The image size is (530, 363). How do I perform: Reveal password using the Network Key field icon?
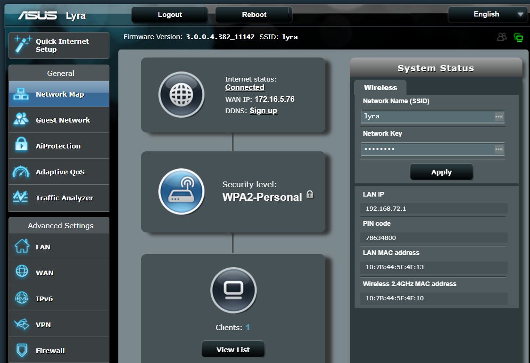(499, 149)
